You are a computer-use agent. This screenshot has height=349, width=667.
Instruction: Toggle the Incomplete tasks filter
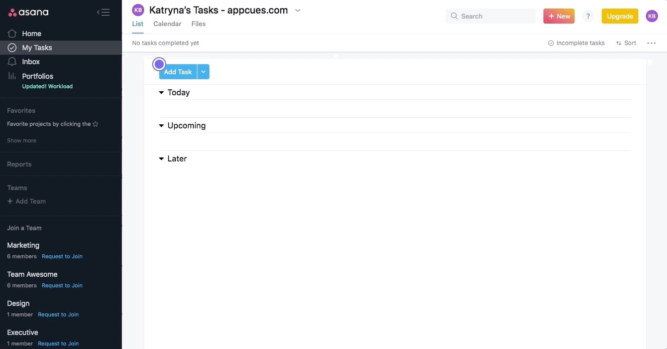(576, 43)
